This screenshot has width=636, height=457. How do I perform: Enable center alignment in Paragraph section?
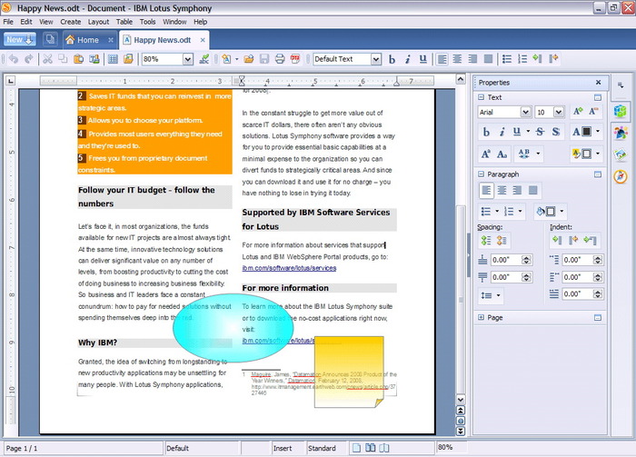tap(502, 191)
